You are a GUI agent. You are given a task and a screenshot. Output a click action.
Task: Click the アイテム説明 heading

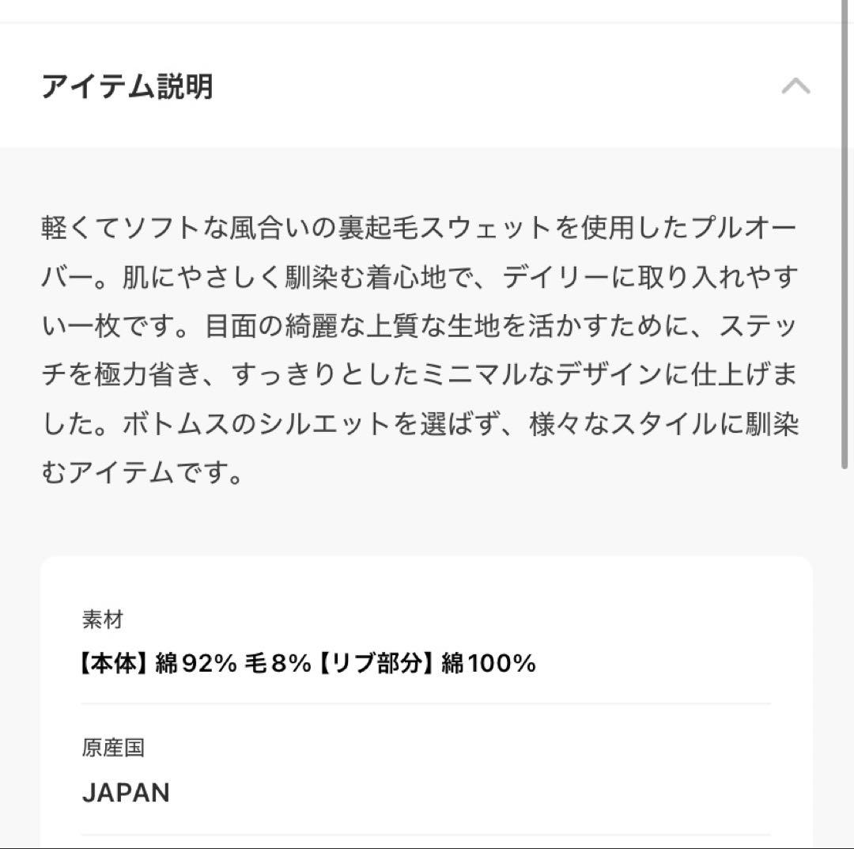127,85
